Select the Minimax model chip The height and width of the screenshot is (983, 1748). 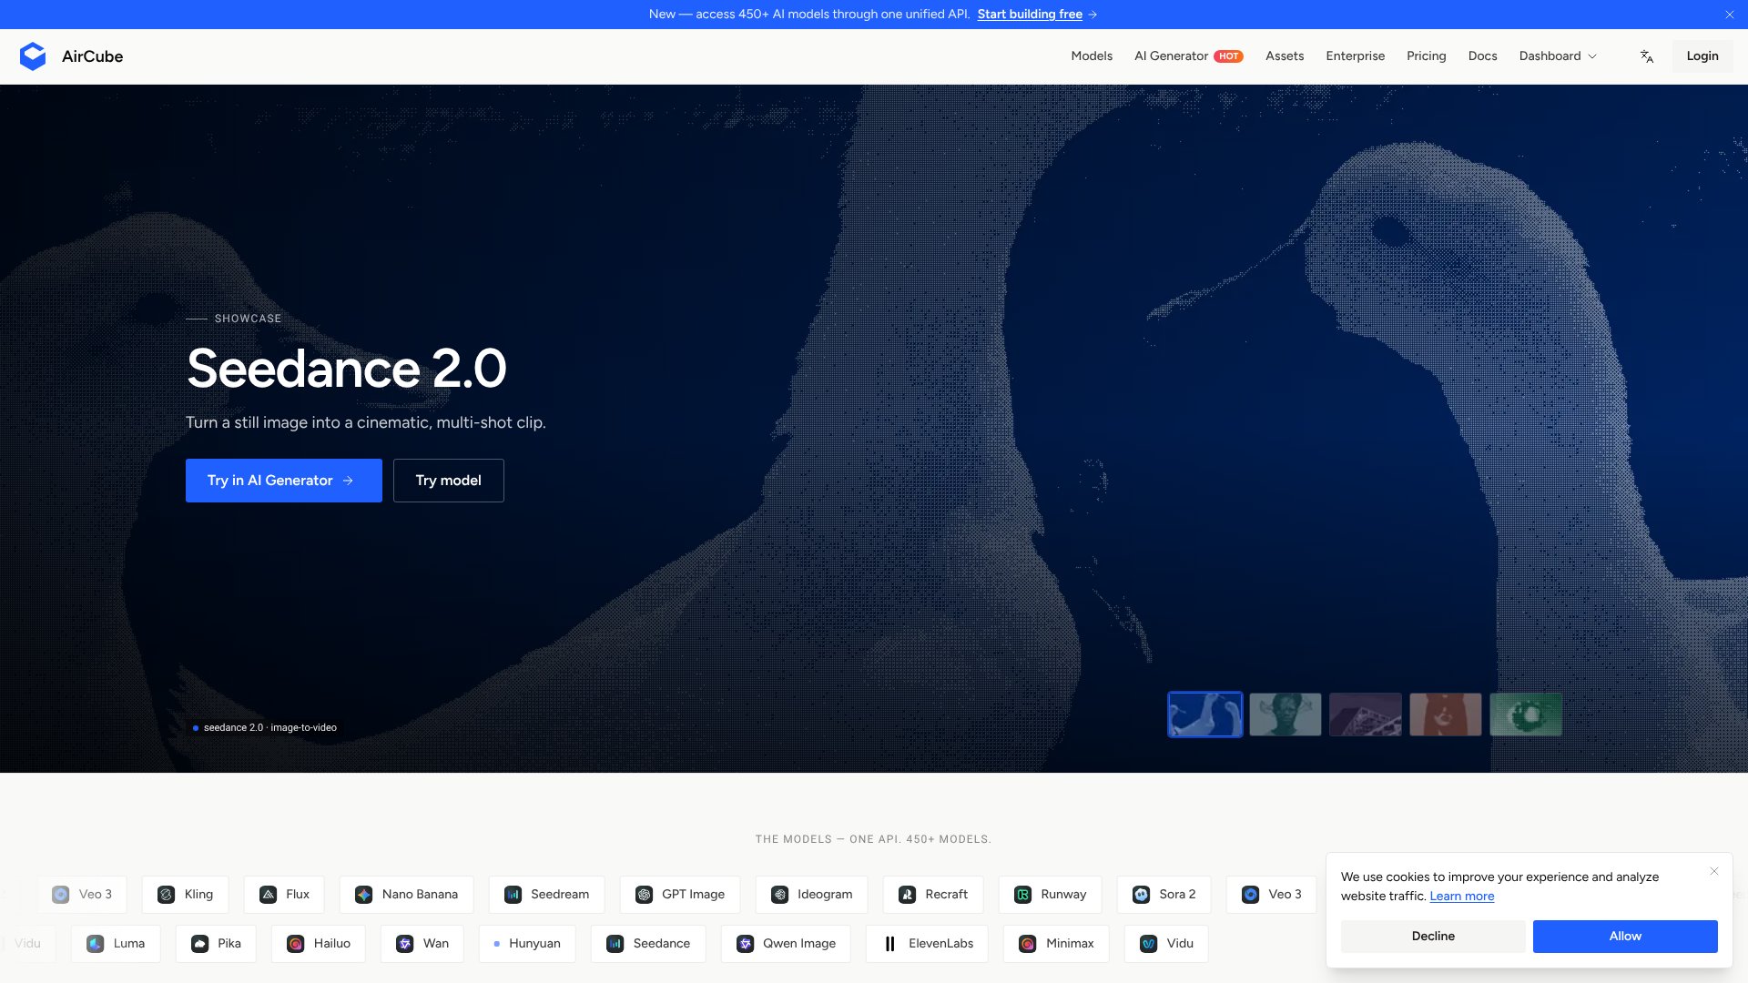[1056, 944]
